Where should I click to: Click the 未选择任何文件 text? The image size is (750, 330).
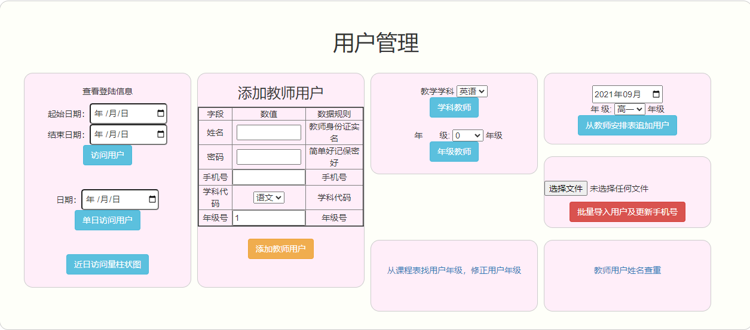(x=619, y=189)
